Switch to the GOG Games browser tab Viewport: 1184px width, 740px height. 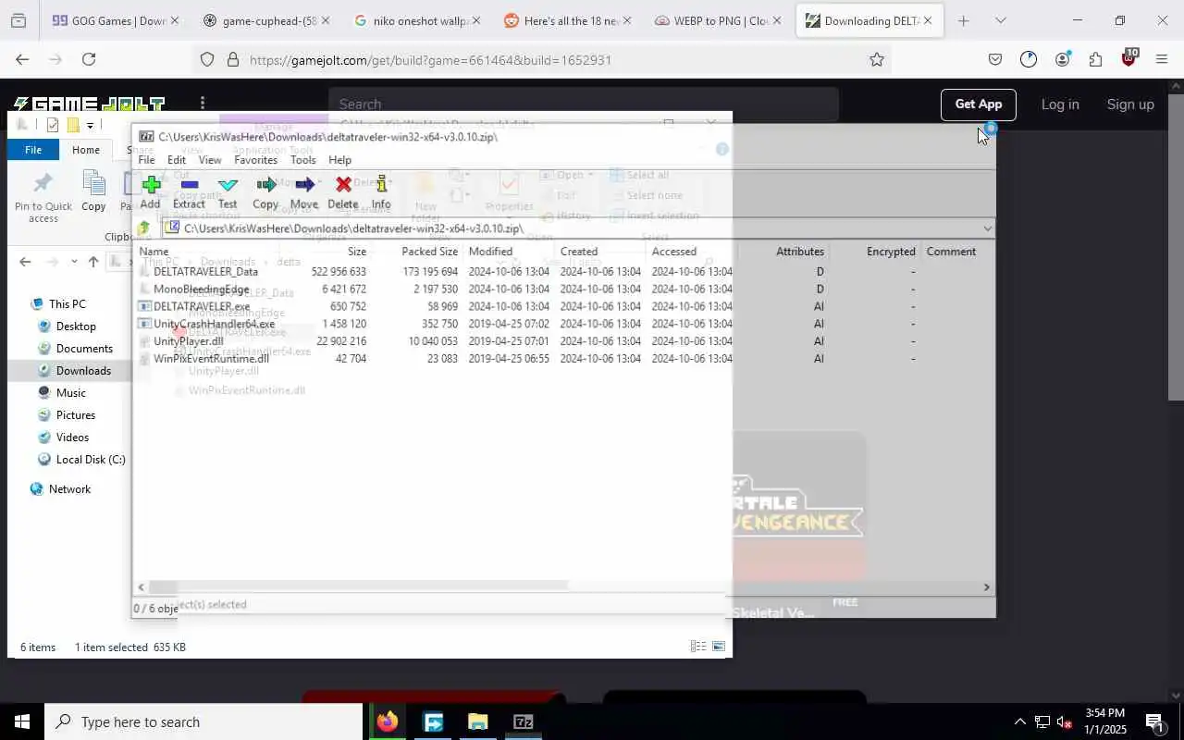coord(116,20)
